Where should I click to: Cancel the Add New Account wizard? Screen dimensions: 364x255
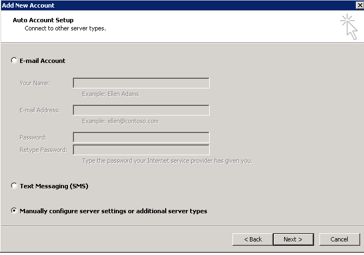click(339, 239)
